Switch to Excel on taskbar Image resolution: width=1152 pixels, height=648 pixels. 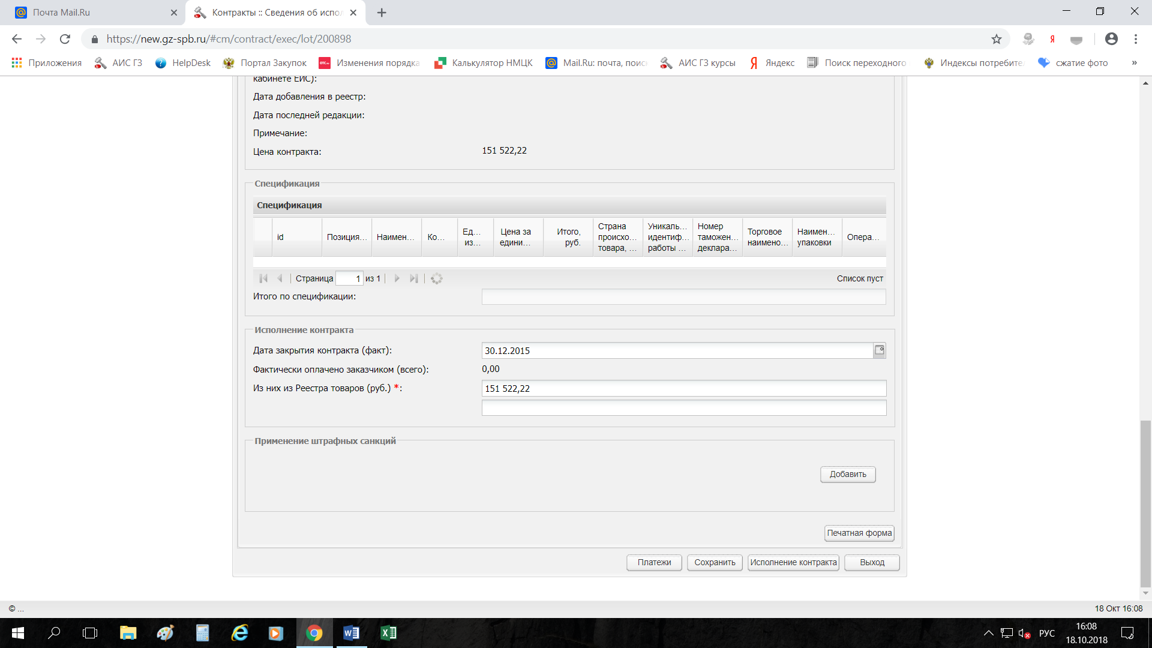[x=388, y=633]
